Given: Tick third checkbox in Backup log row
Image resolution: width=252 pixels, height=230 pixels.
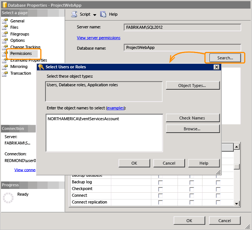Looking at the screenshot, I should (218, 183).
